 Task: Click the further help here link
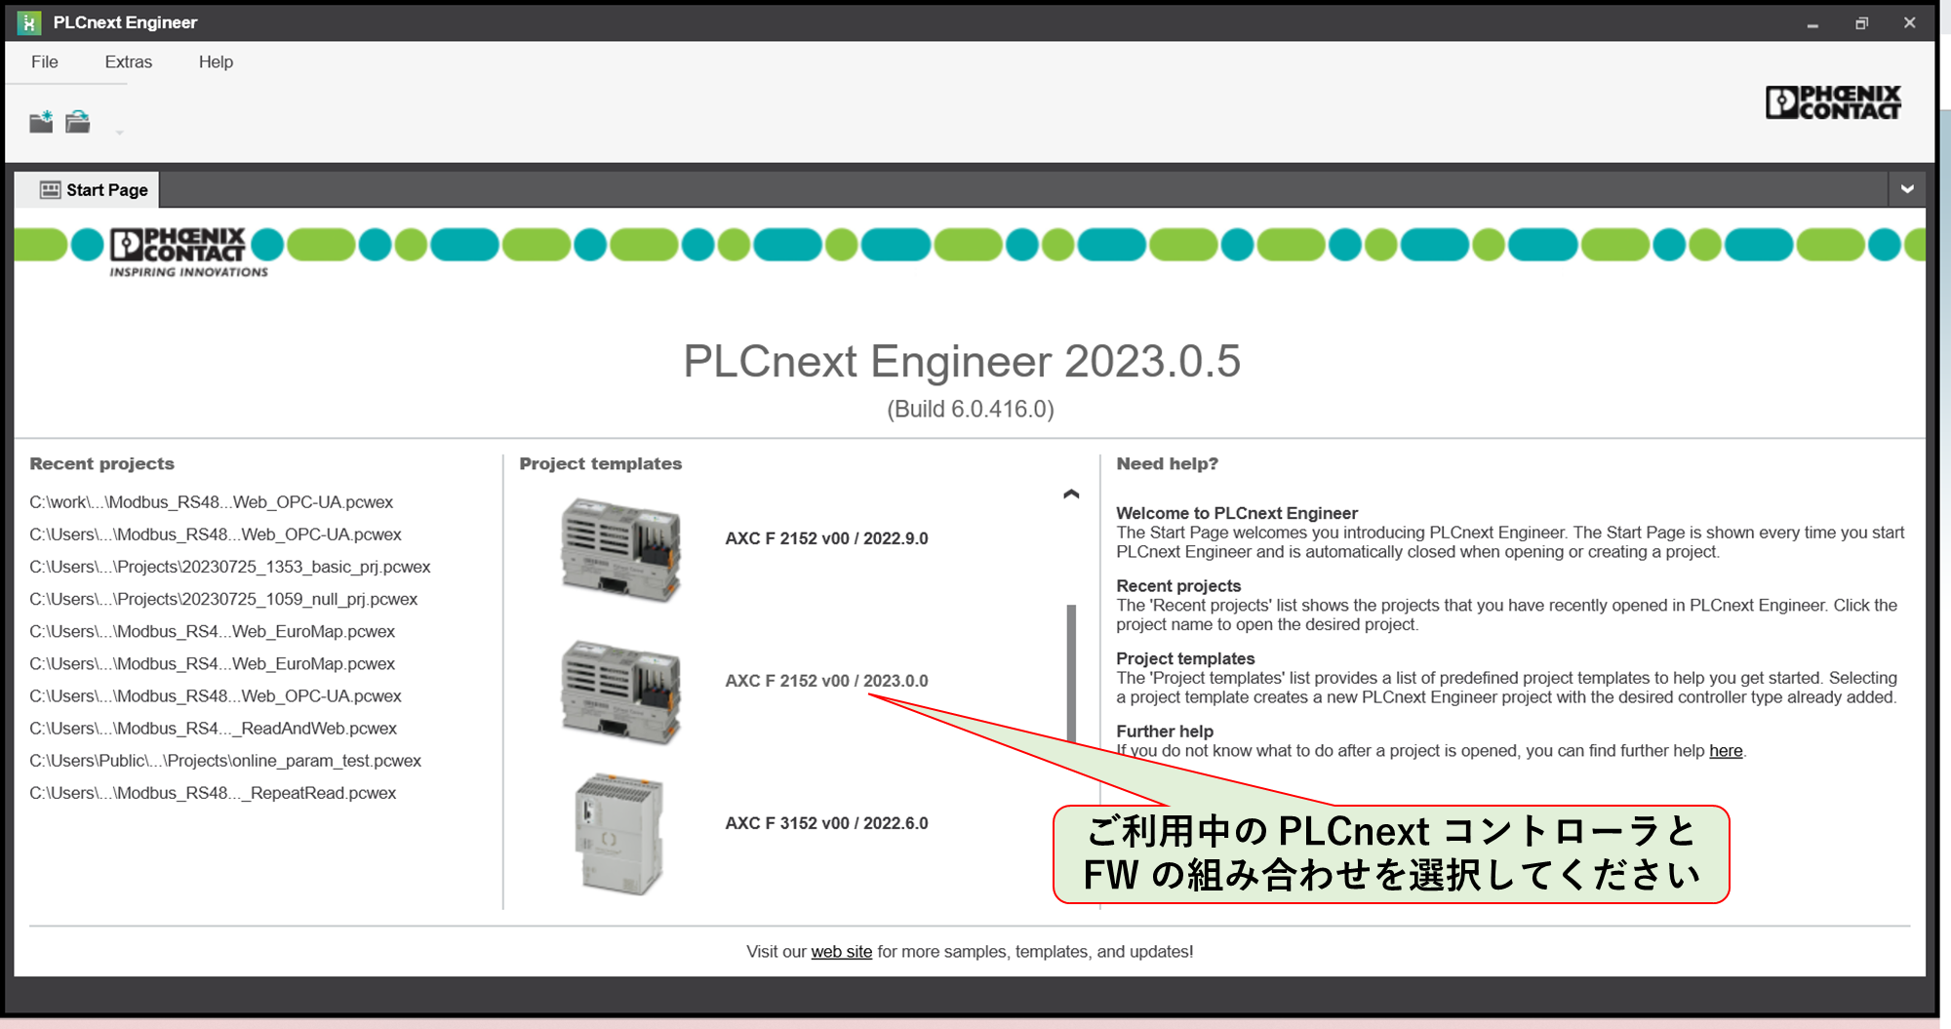tap(1725, 750)
